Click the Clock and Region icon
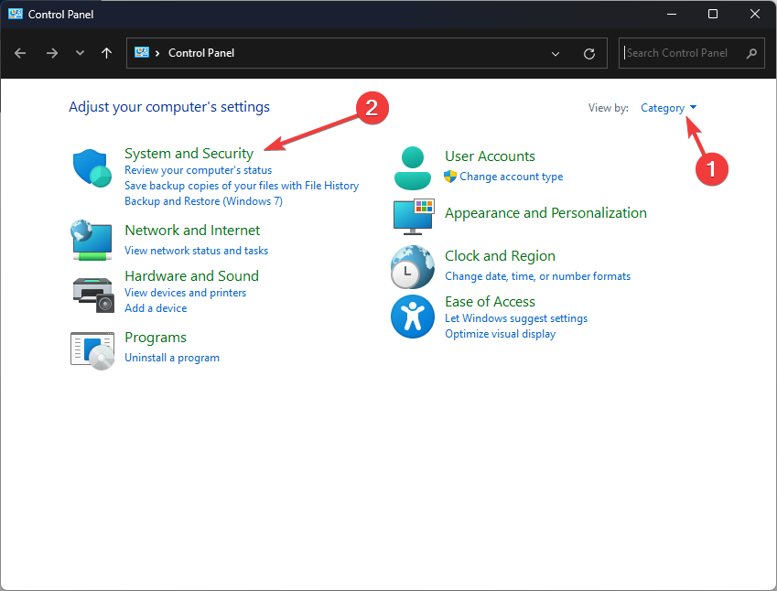Image resolution: width=777 pixels, height=591 pixels. (414, 266)
